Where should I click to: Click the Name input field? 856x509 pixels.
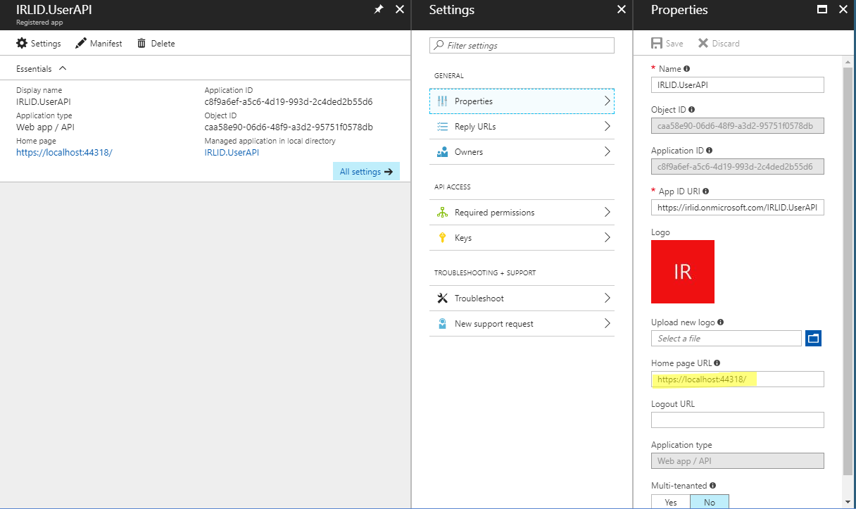click(738, 84)
